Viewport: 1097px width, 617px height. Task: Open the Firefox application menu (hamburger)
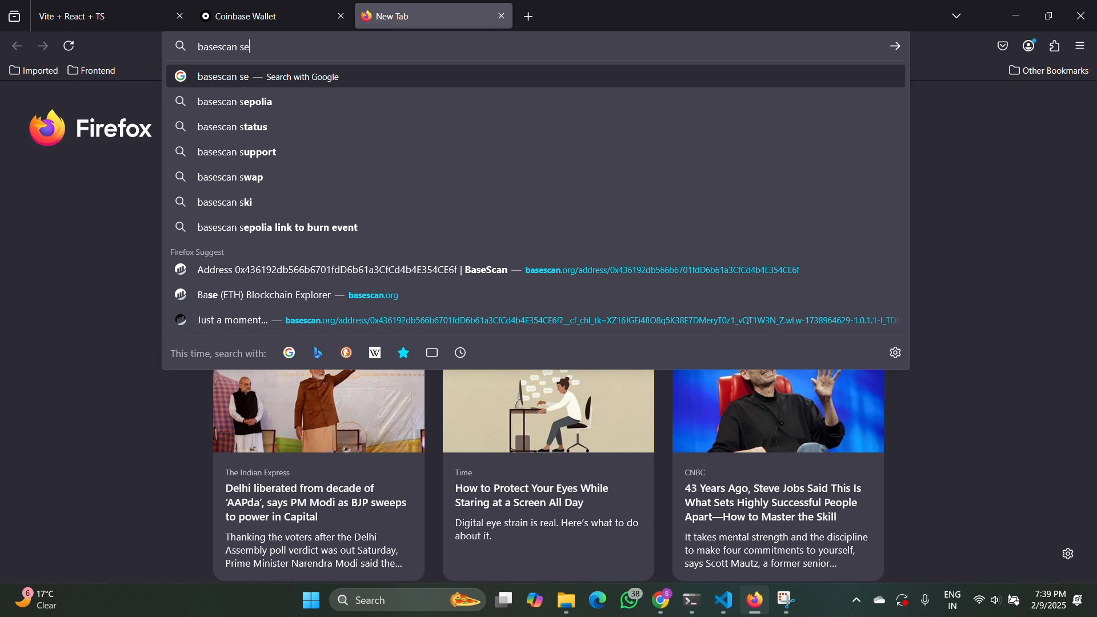[1080, 46]
